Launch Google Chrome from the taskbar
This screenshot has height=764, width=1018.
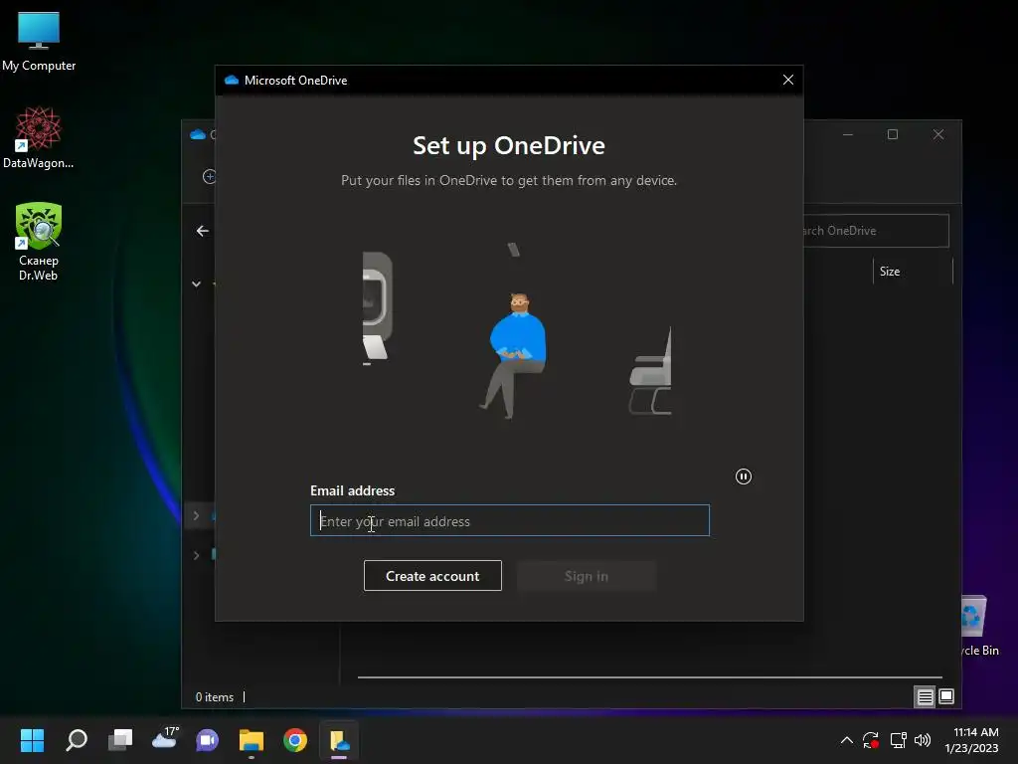click(294, 740)
